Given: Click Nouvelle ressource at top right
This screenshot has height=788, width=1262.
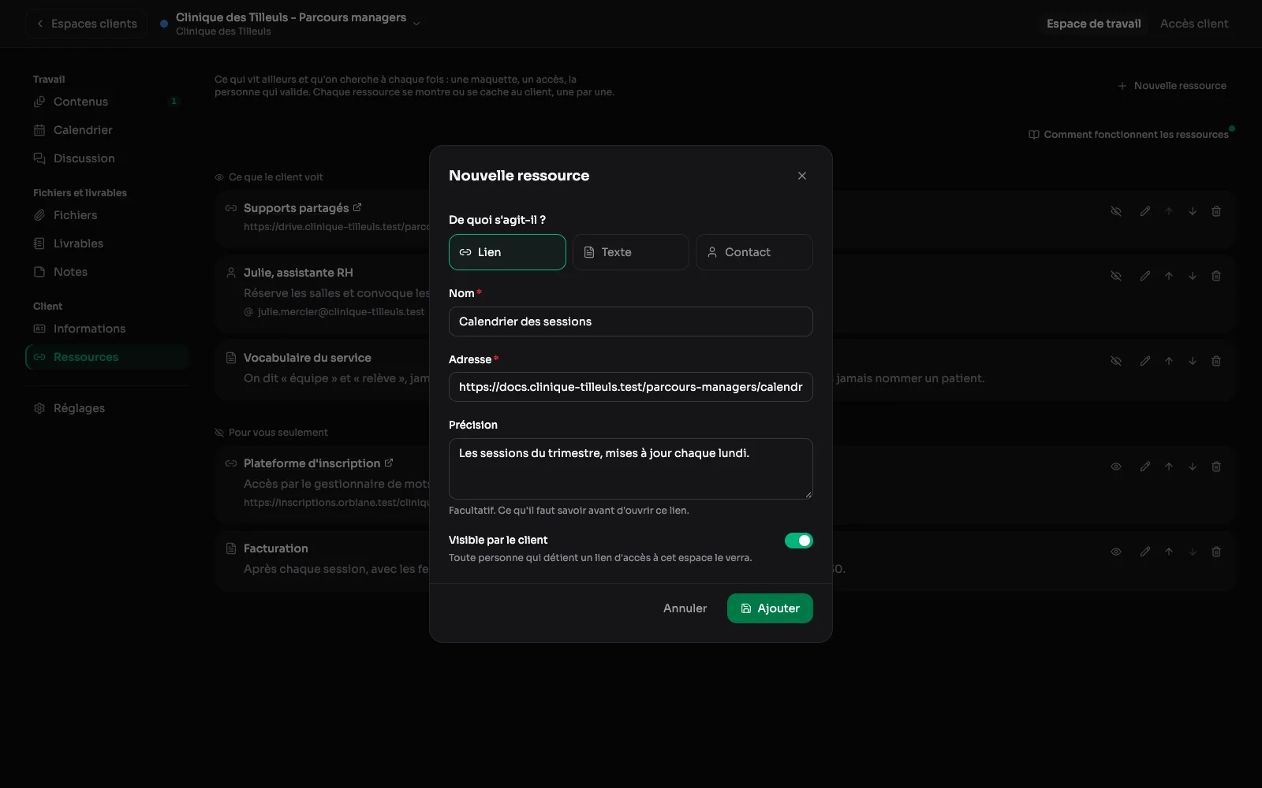Looking at the screenshot, I should pyautogui.click(x=1172, y=86).
